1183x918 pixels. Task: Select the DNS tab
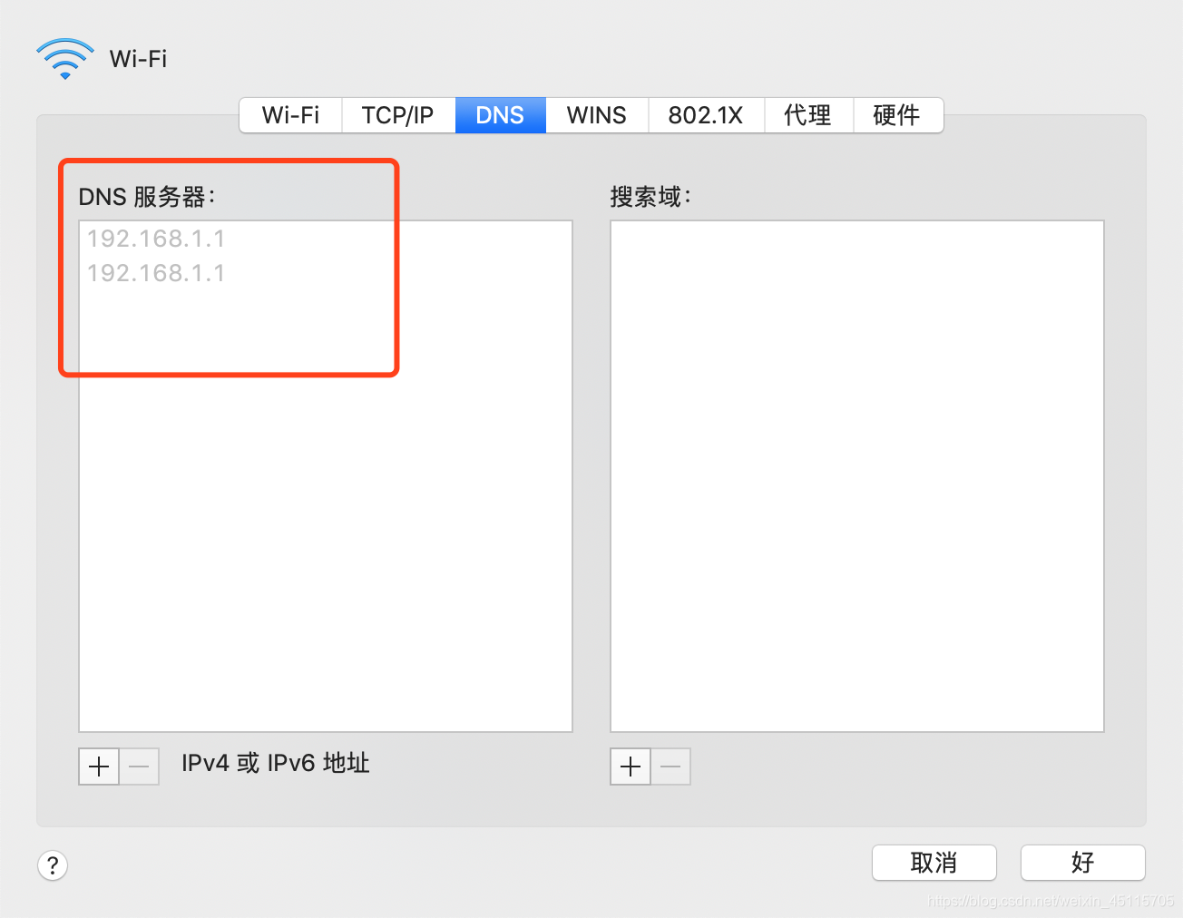click(x=500, y=115)
